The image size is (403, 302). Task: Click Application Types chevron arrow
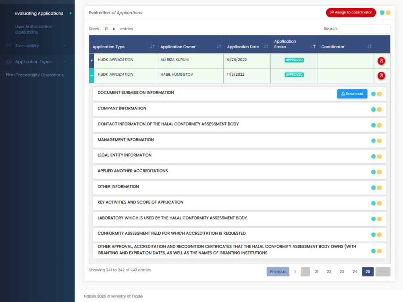[64, 62]
